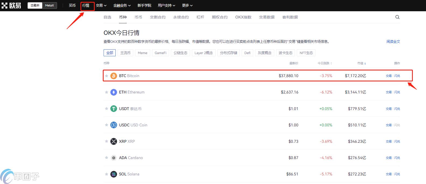Switch to the 杠杆 tab

click(200, 17)
